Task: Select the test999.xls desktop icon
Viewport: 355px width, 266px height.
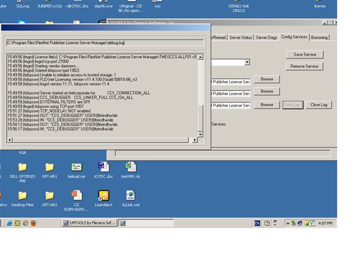Action: coord(130,170)
